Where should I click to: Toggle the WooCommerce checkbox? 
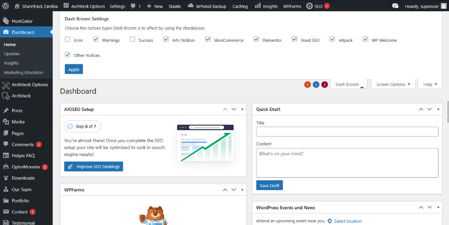(x=208, y=39)
